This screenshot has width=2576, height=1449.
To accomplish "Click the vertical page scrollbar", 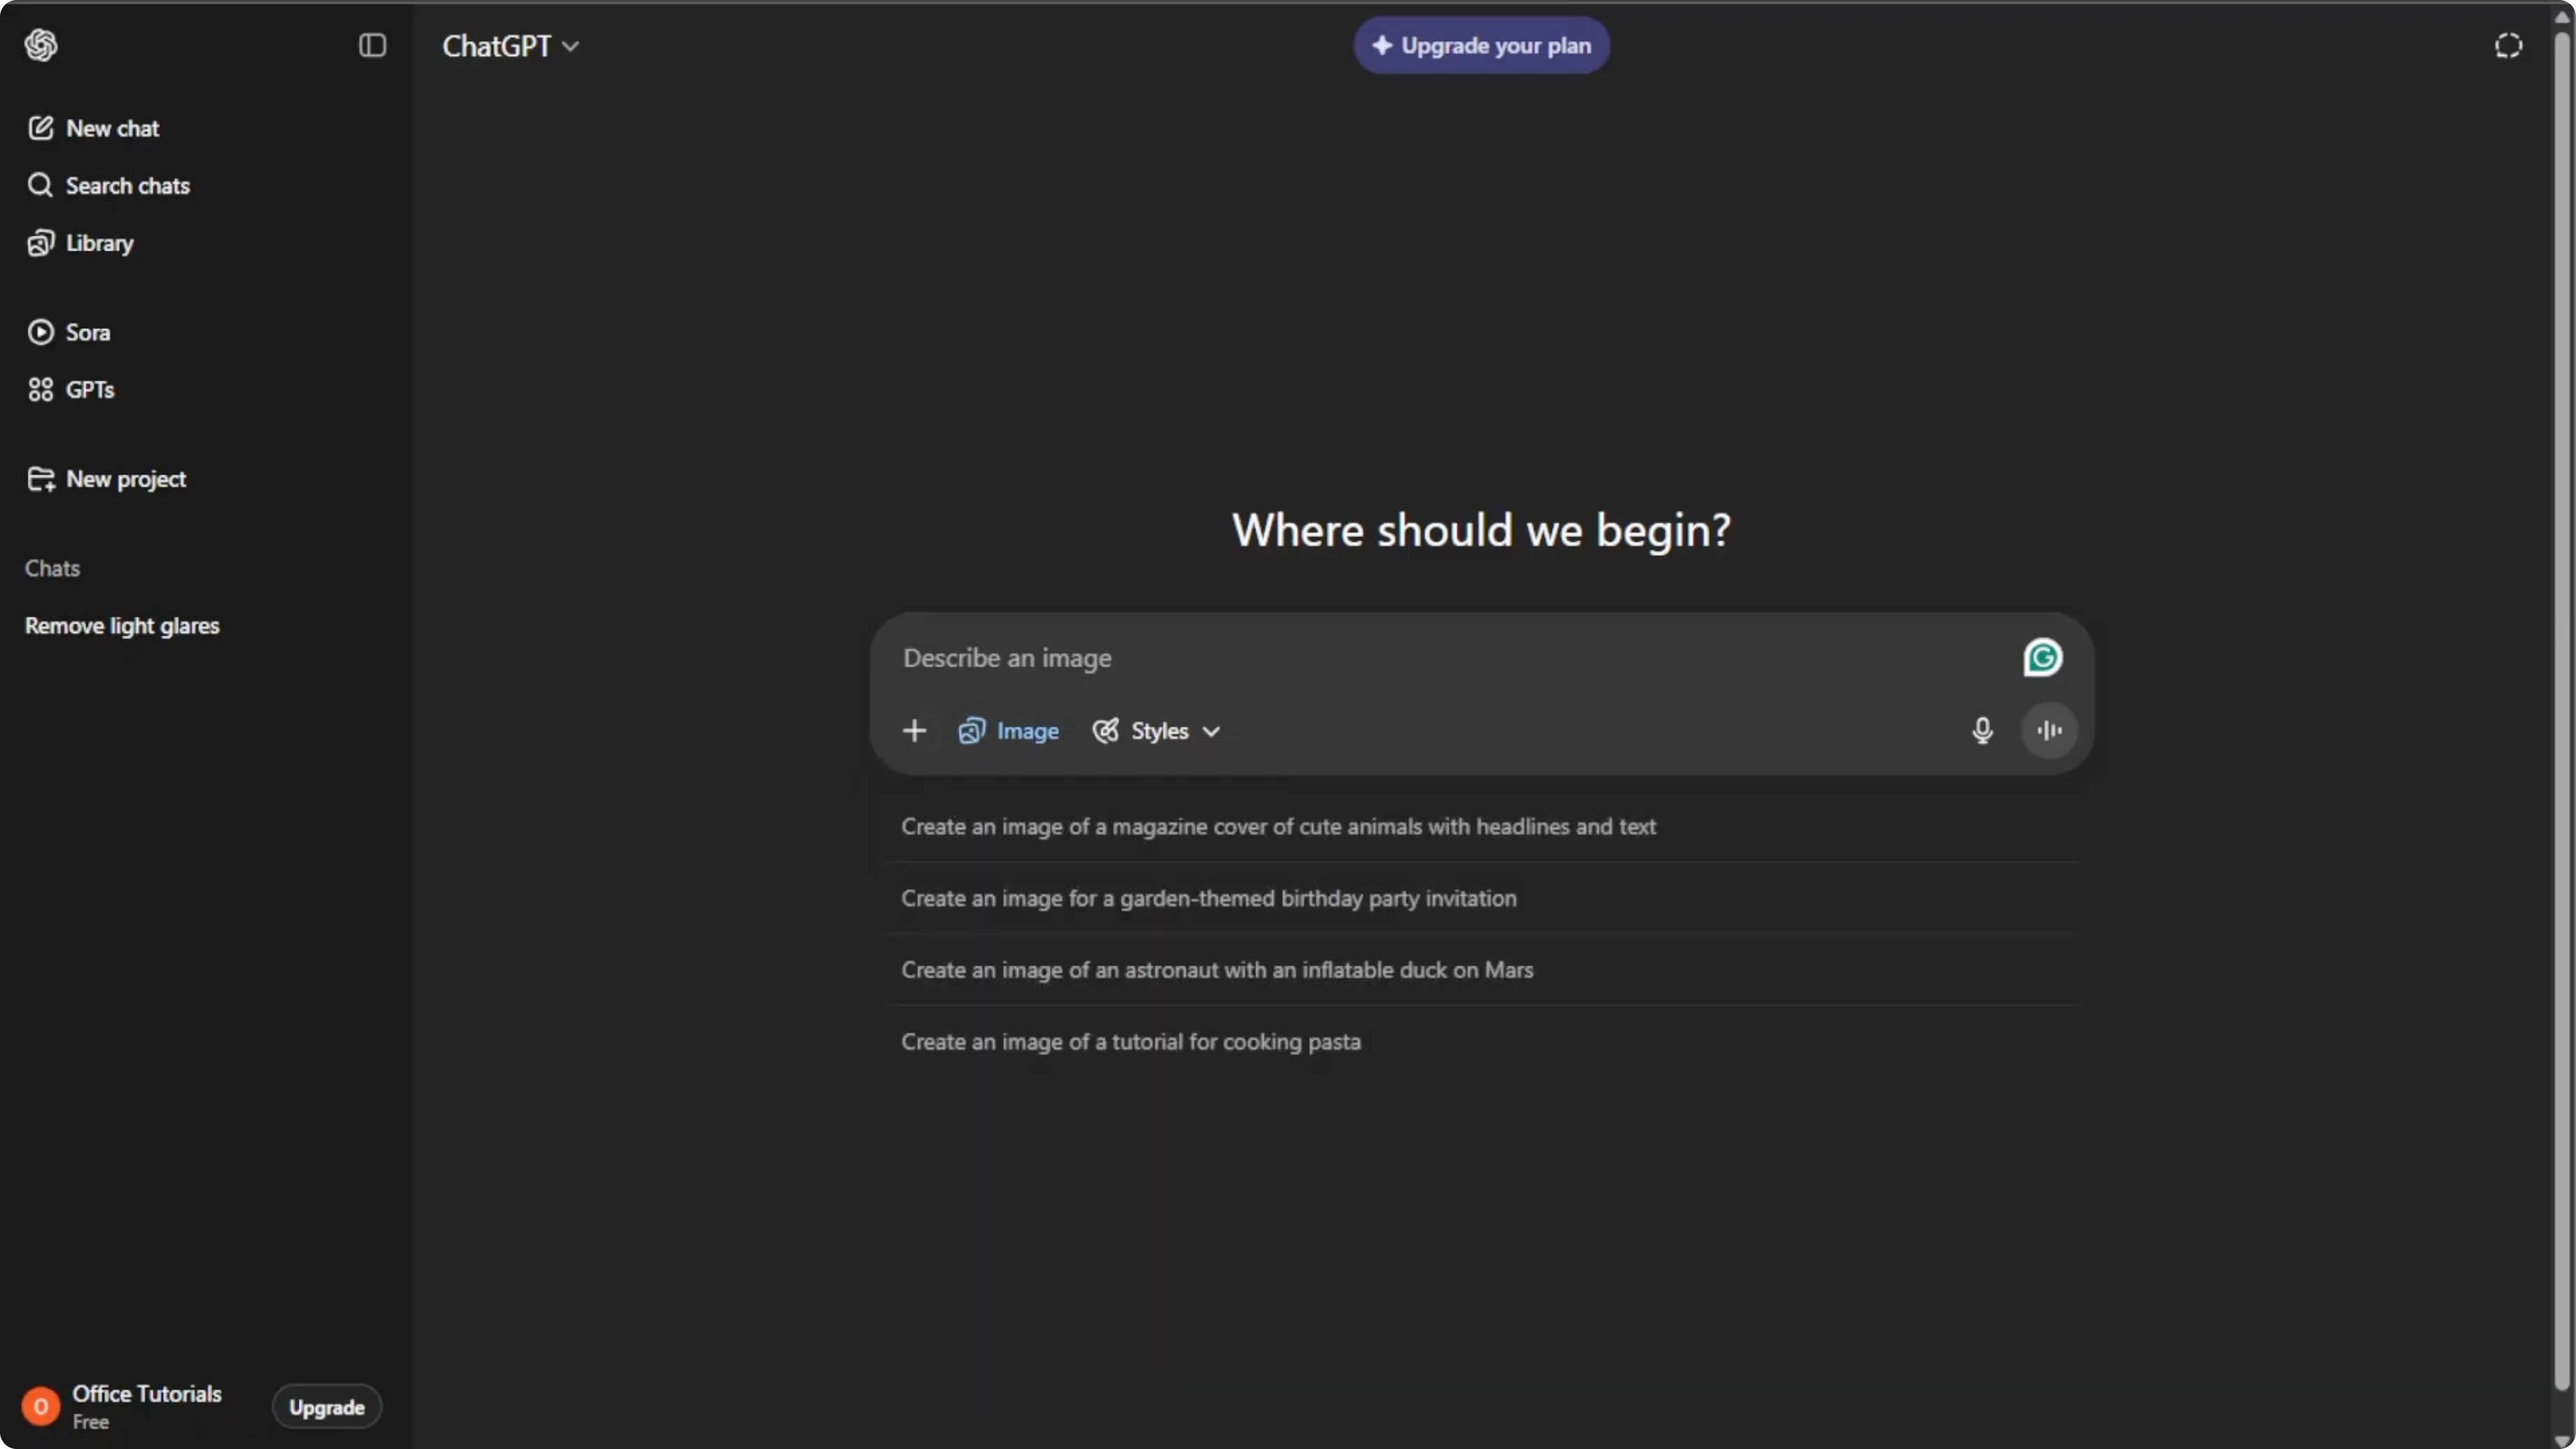I will (x=2562, y=710).
